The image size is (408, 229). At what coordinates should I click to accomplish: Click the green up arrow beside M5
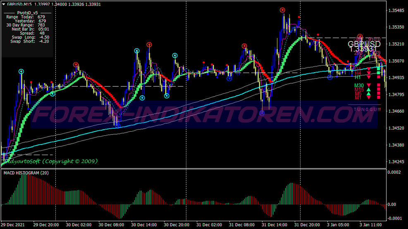point(369,94)
